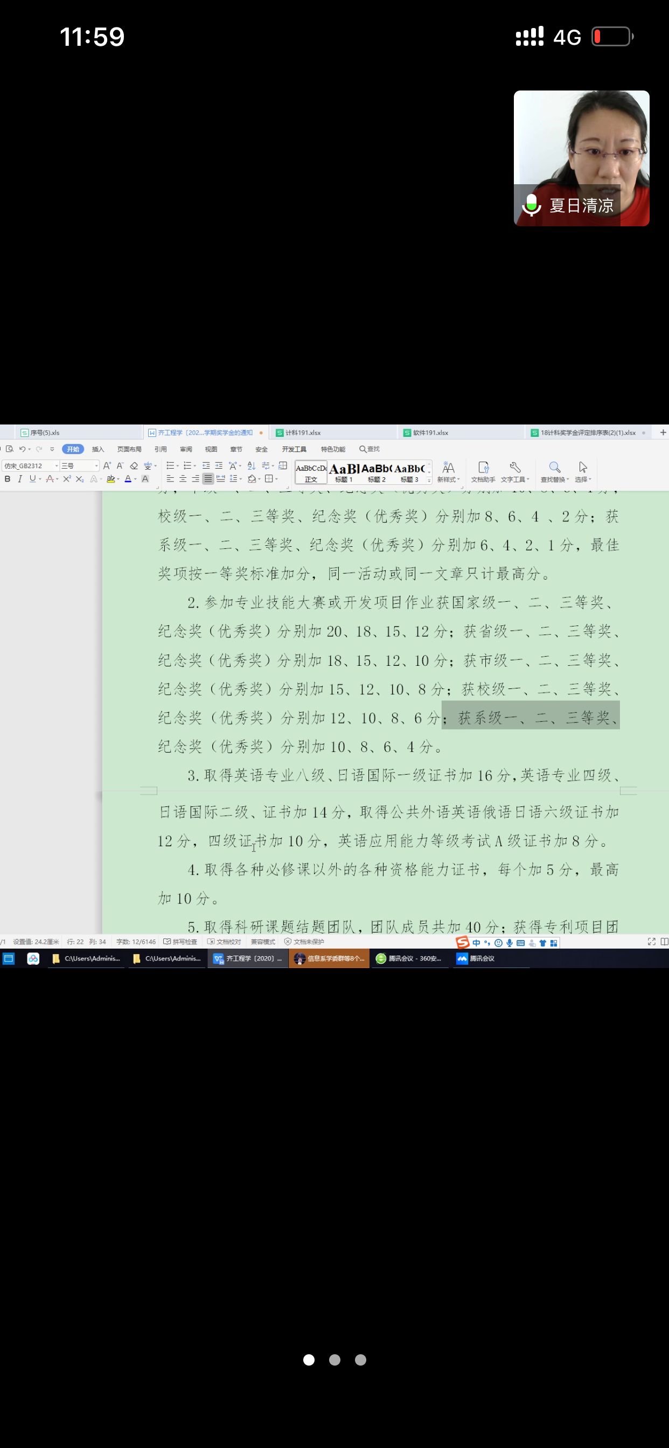Click the increase font size icon
The width and height of the screenshot is (669, 1448).
pos(107,465)
